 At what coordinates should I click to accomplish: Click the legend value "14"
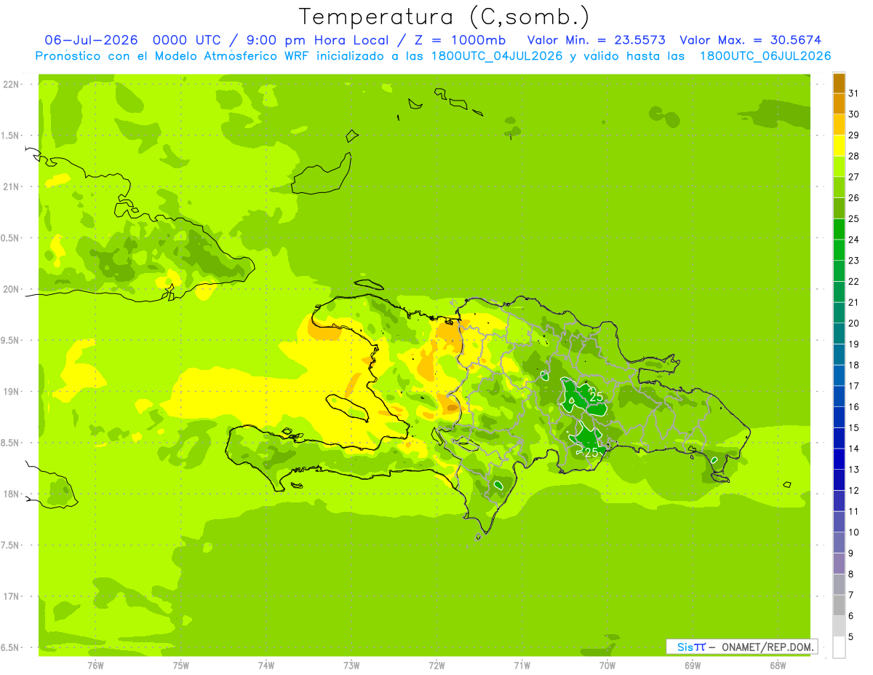point(853,449)
